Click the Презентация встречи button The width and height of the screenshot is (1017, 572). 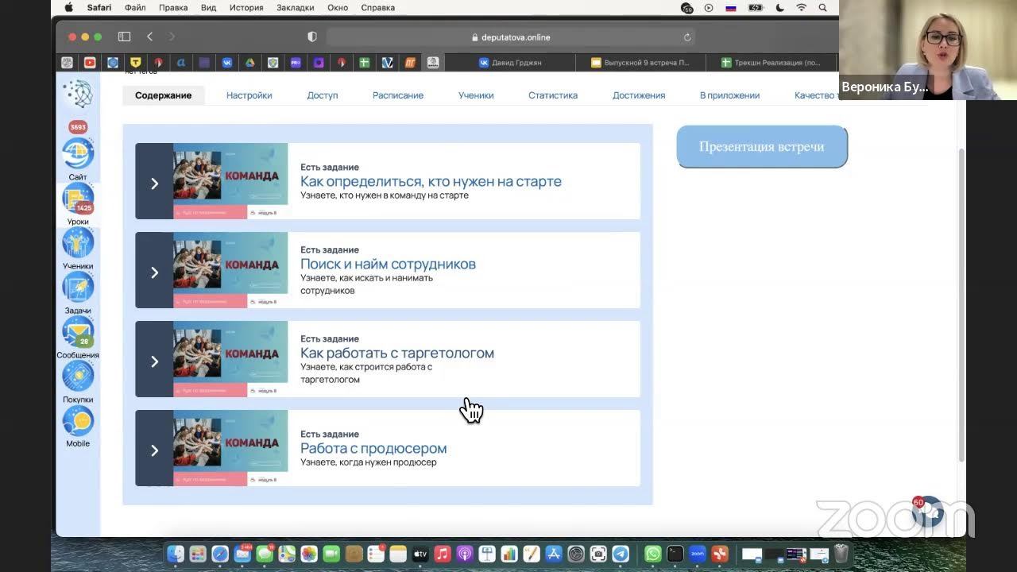point(762,146)
